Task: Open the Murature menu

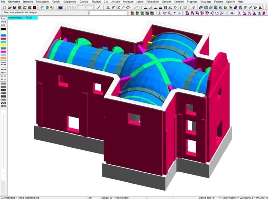Action: pyautogui.click(x=128, y=2)
